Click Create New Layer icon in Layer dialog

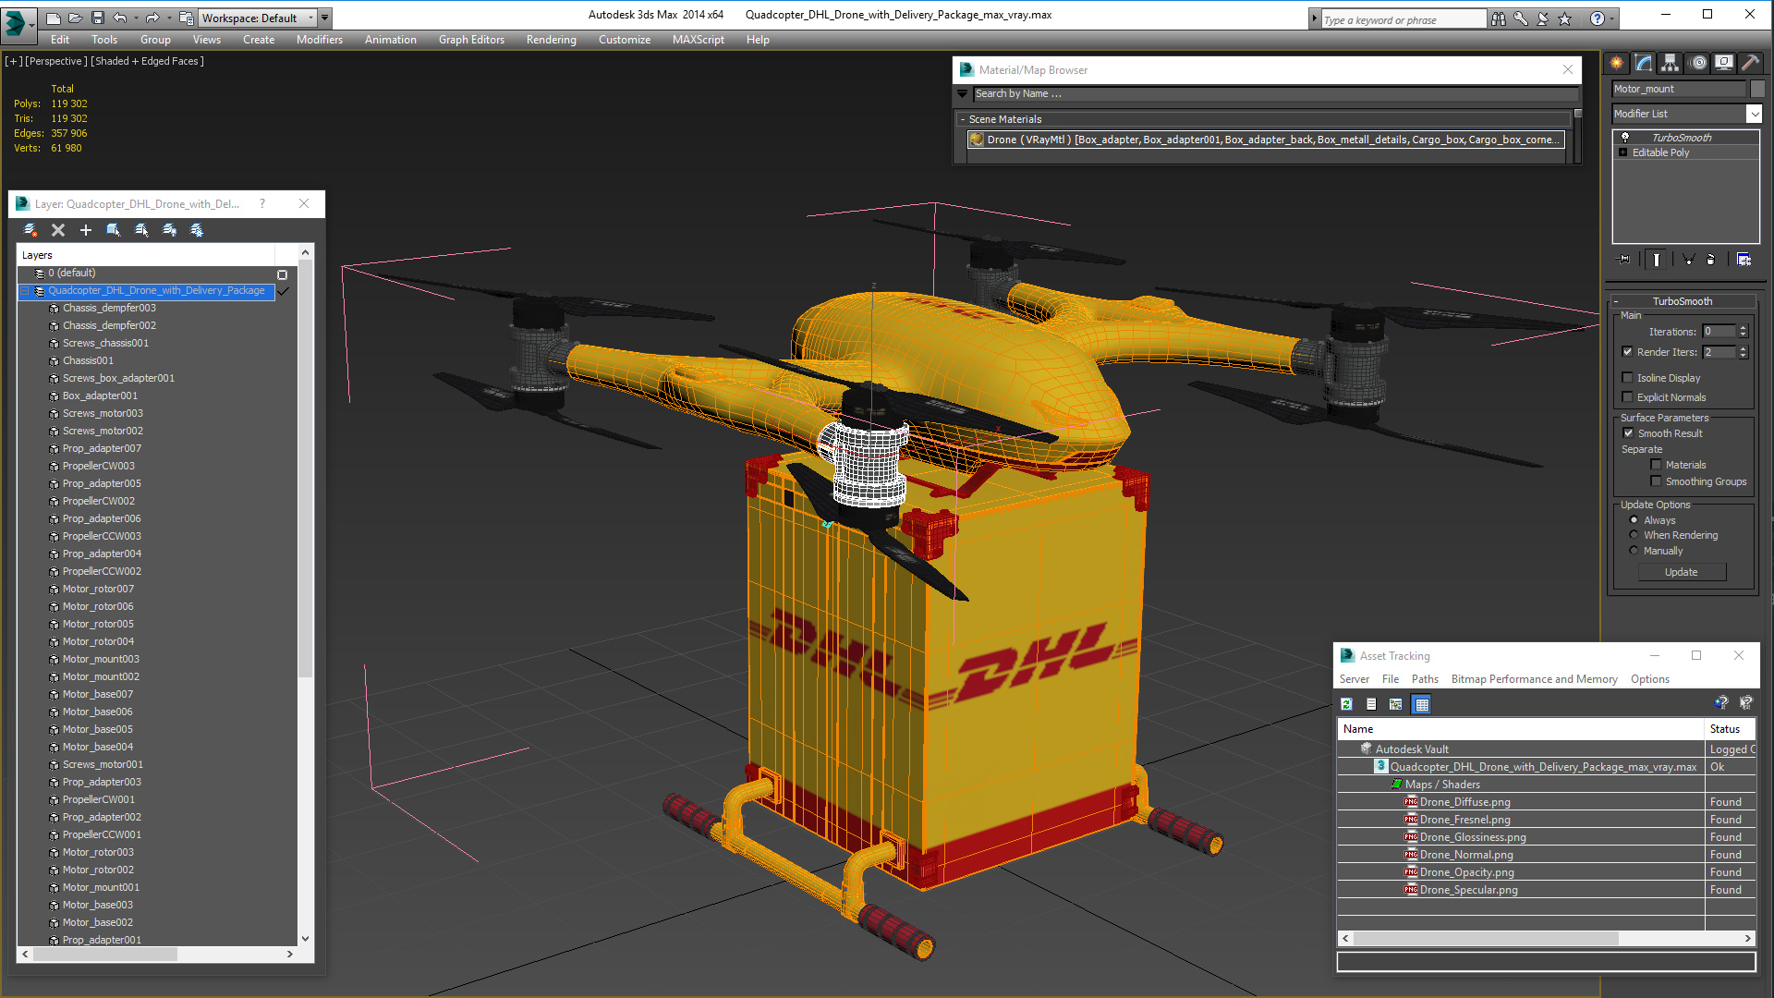point(30,230)
